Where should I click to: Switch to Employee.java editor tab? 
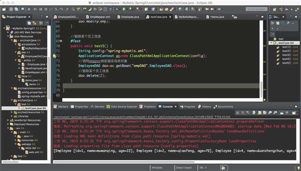(128, 17)
